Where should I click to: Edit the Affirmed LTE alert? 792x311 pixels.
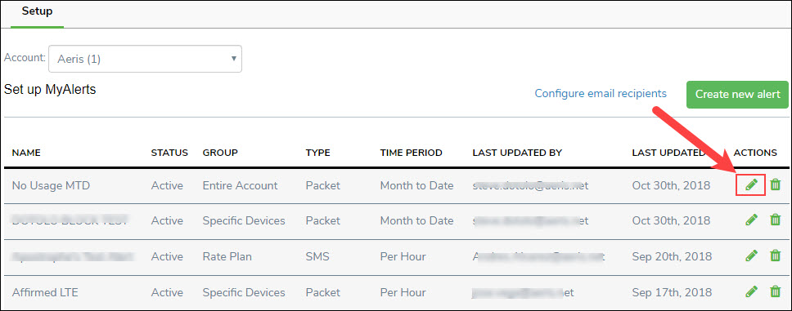[752, 291]
